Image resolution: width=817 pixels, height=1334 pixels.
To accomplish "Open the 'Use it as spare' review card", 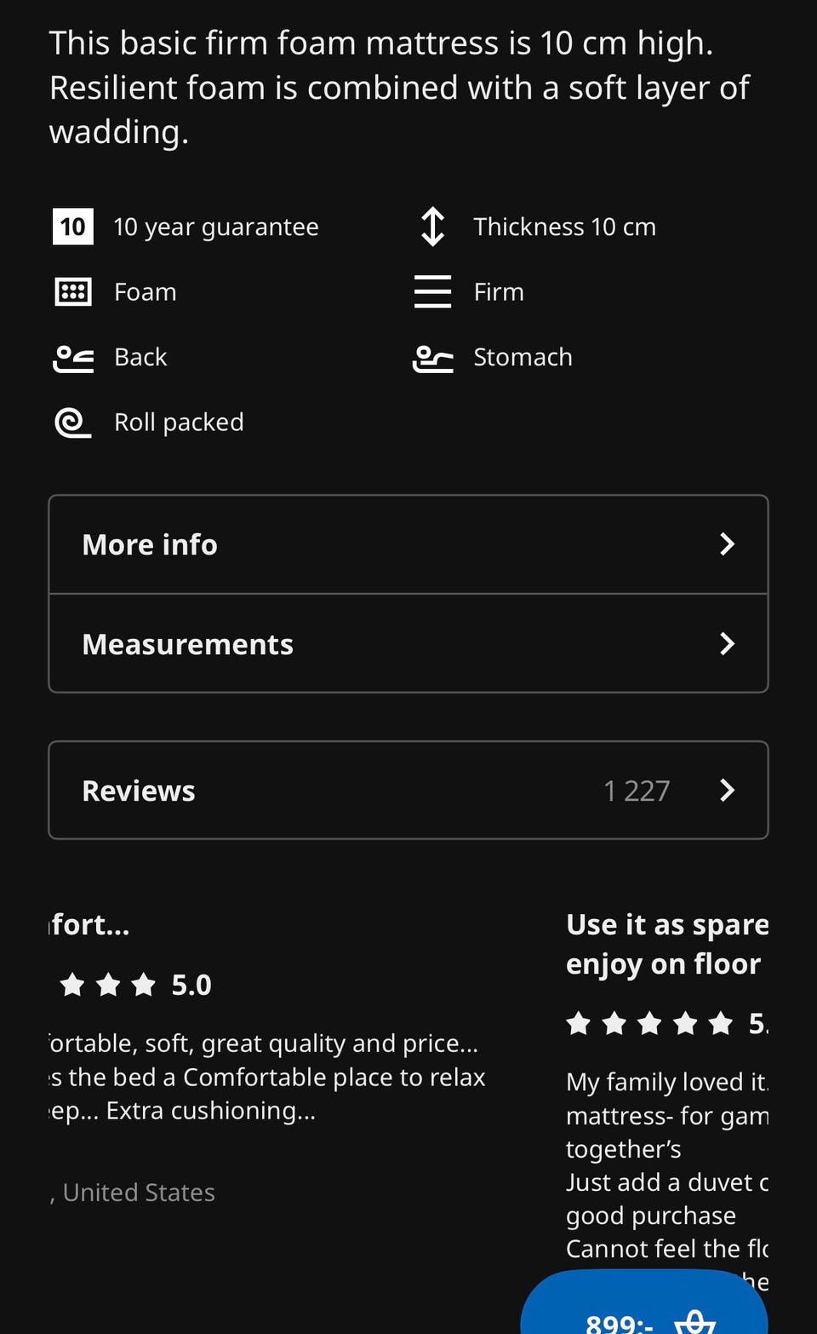I will [x=666, y=944].
